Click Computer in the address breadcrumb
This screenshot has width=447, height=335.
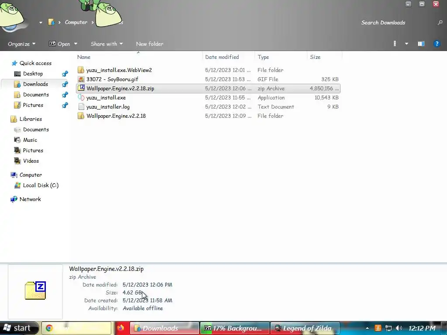click(x=76, y=22)
